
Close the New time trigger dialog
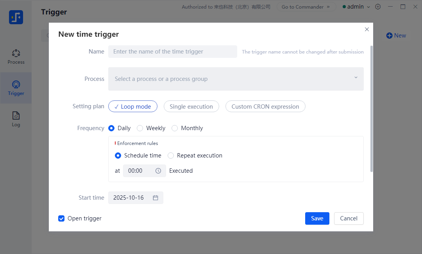coord(367,29)
